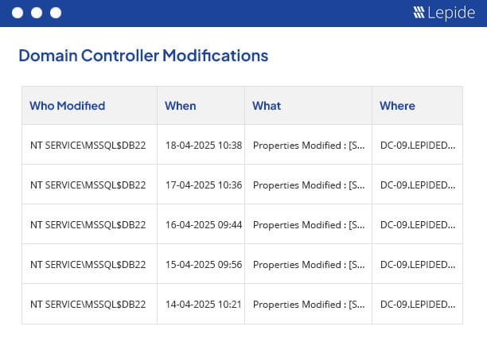The image size is (487, 342).
Task: Sort by When column header
Action: tap(181, 106)
